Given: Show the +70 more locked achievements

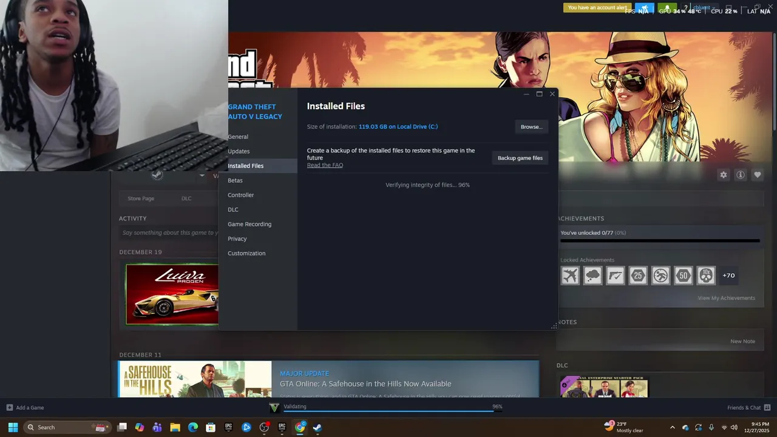Looking at the screenshot, I should [728, 276].
